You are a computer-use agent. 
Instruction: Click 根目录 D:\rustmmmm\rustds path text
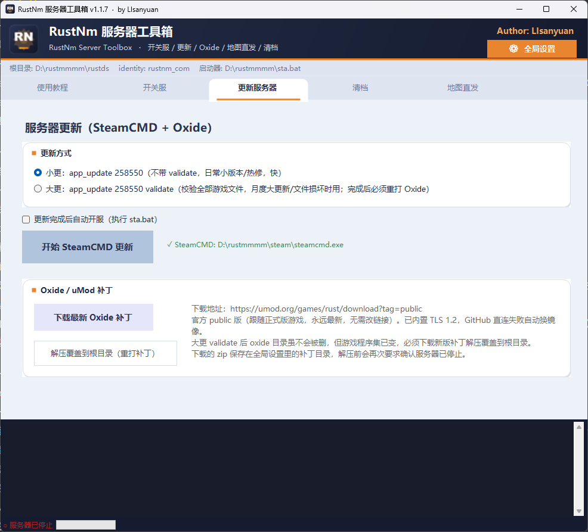(59, 69)
